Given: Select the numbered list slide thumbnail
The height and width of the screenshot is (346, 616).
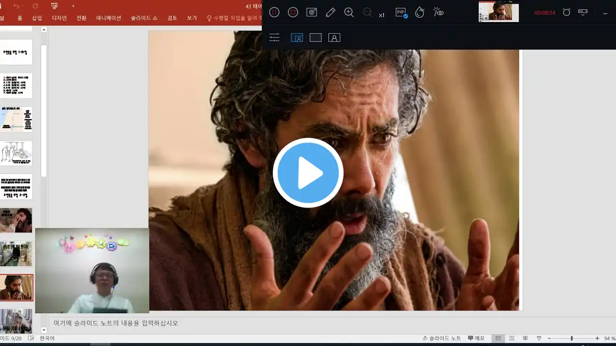Looking at the screenshot, I should [x=16, y=86].
